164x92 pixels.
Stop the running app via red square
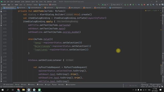144,5
